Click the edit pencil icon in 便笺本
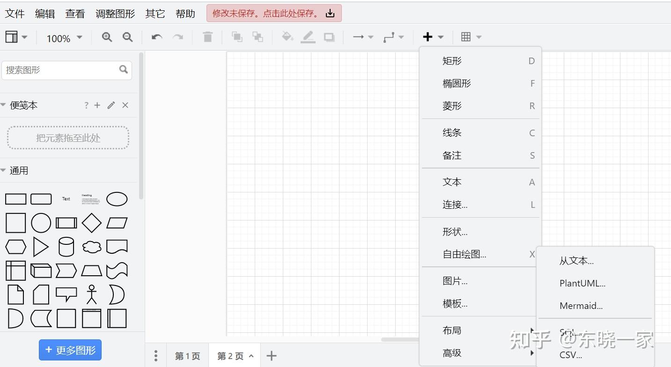Viewport: 671px width, 367px height. (x=111, y=105)
